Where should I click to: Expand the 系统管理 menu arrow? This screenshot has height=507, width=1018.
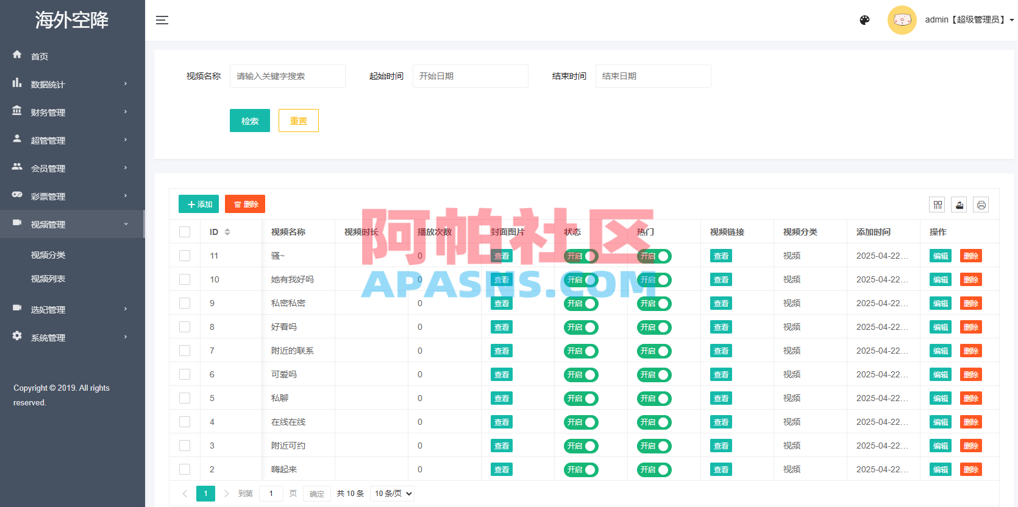[126, 337]
